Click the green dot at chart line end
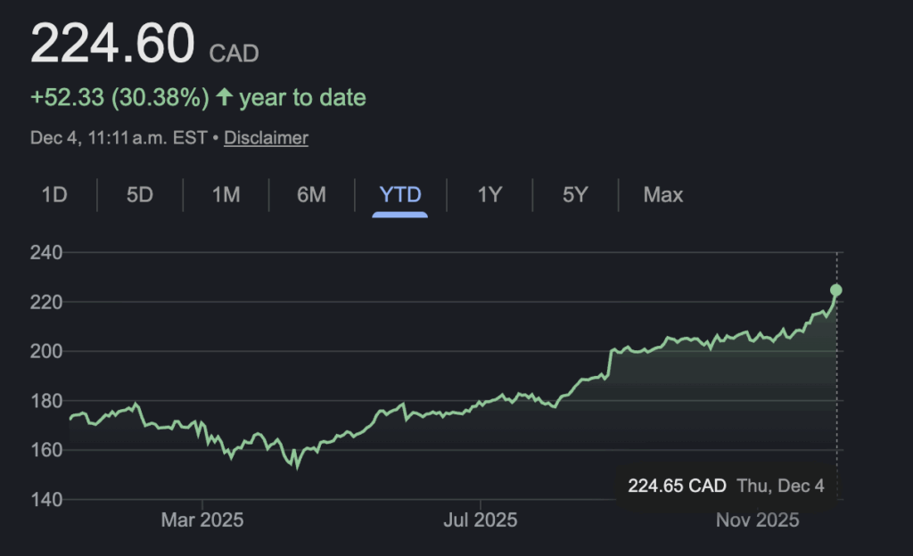 (836, 290)
